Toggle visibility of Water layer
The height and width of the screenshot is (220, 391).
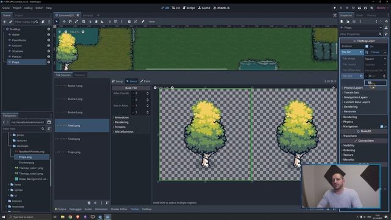pos(49,35)
